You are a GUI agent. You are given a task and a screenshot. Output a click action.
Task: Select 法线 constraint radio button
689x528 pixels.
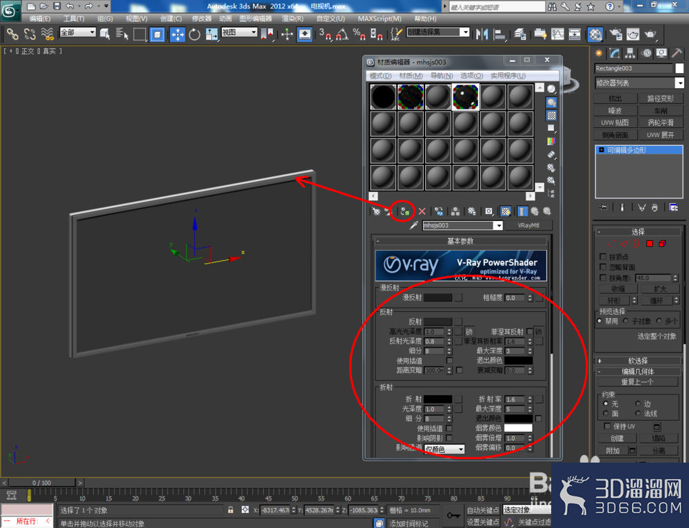pos(637,413)
